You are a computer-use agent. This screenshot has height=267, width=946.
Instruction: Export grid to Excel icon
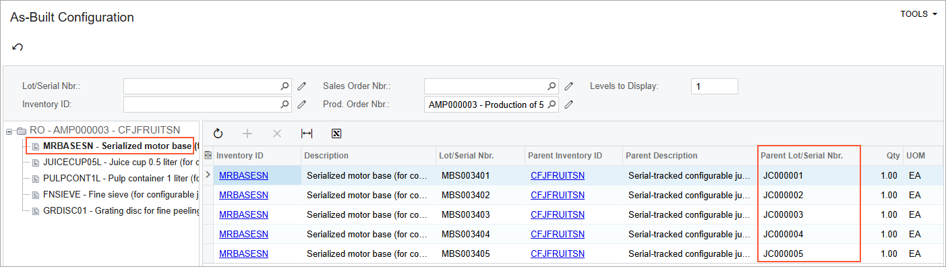(336, 133)
